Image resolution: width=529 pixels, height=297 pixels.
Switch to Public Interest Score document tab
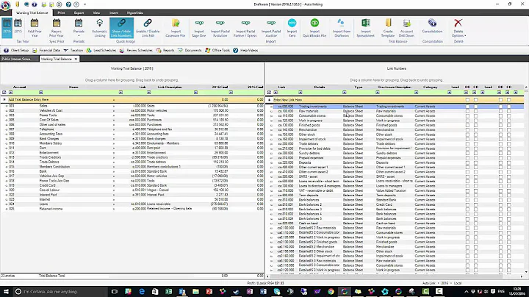[x=16, y=59]
